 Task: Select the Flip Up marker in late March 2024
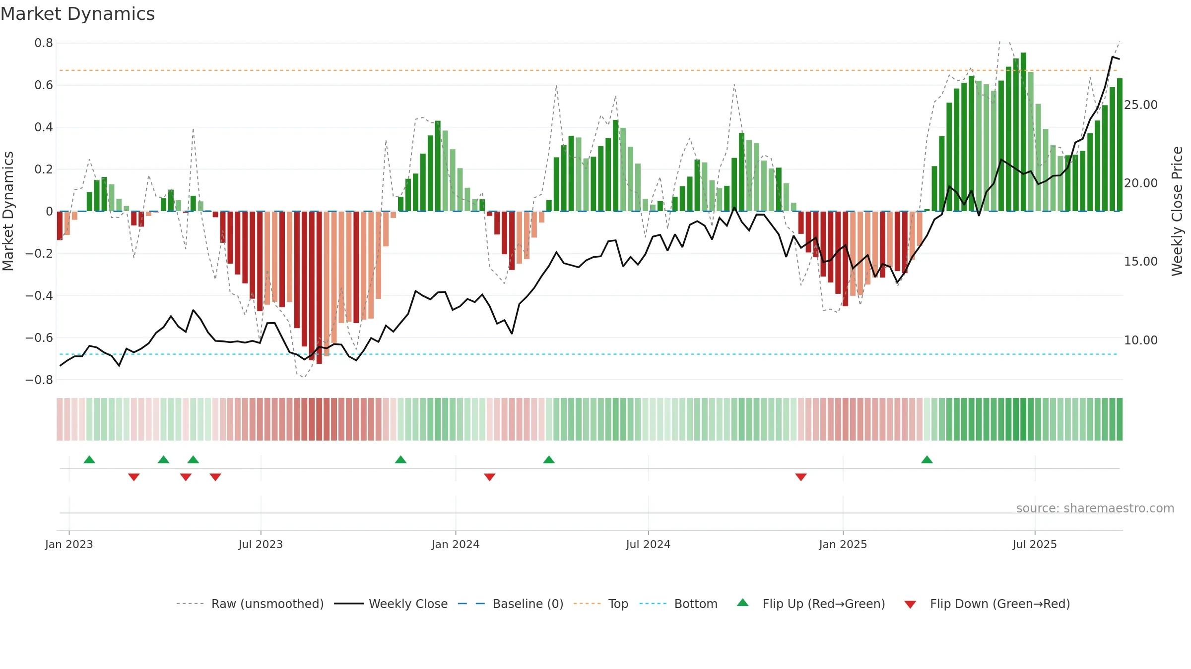[549, 459]
